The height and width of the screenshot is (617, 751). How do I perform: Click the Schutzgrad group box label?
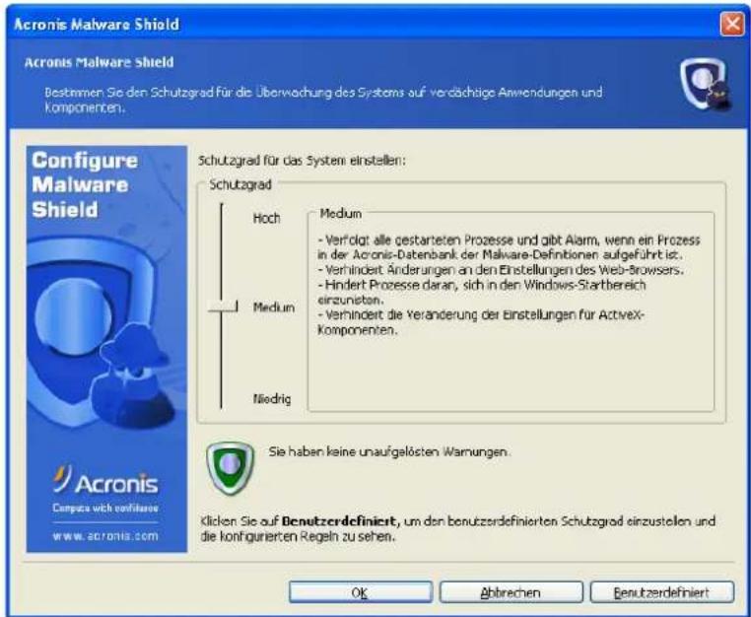tap(240, 184)
